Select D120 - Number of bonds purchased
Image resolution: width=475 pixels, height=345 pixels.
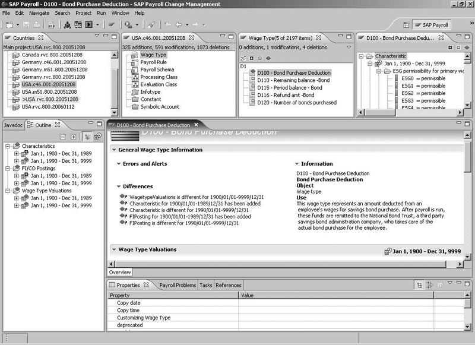[297, 103]
